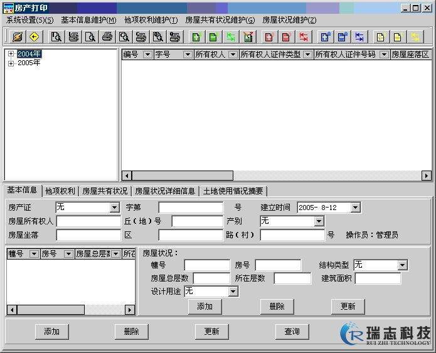This screenshot has height=353, width=436.
Task: Click the first blue document toolbar icon
Action: (x=325, y=36)
